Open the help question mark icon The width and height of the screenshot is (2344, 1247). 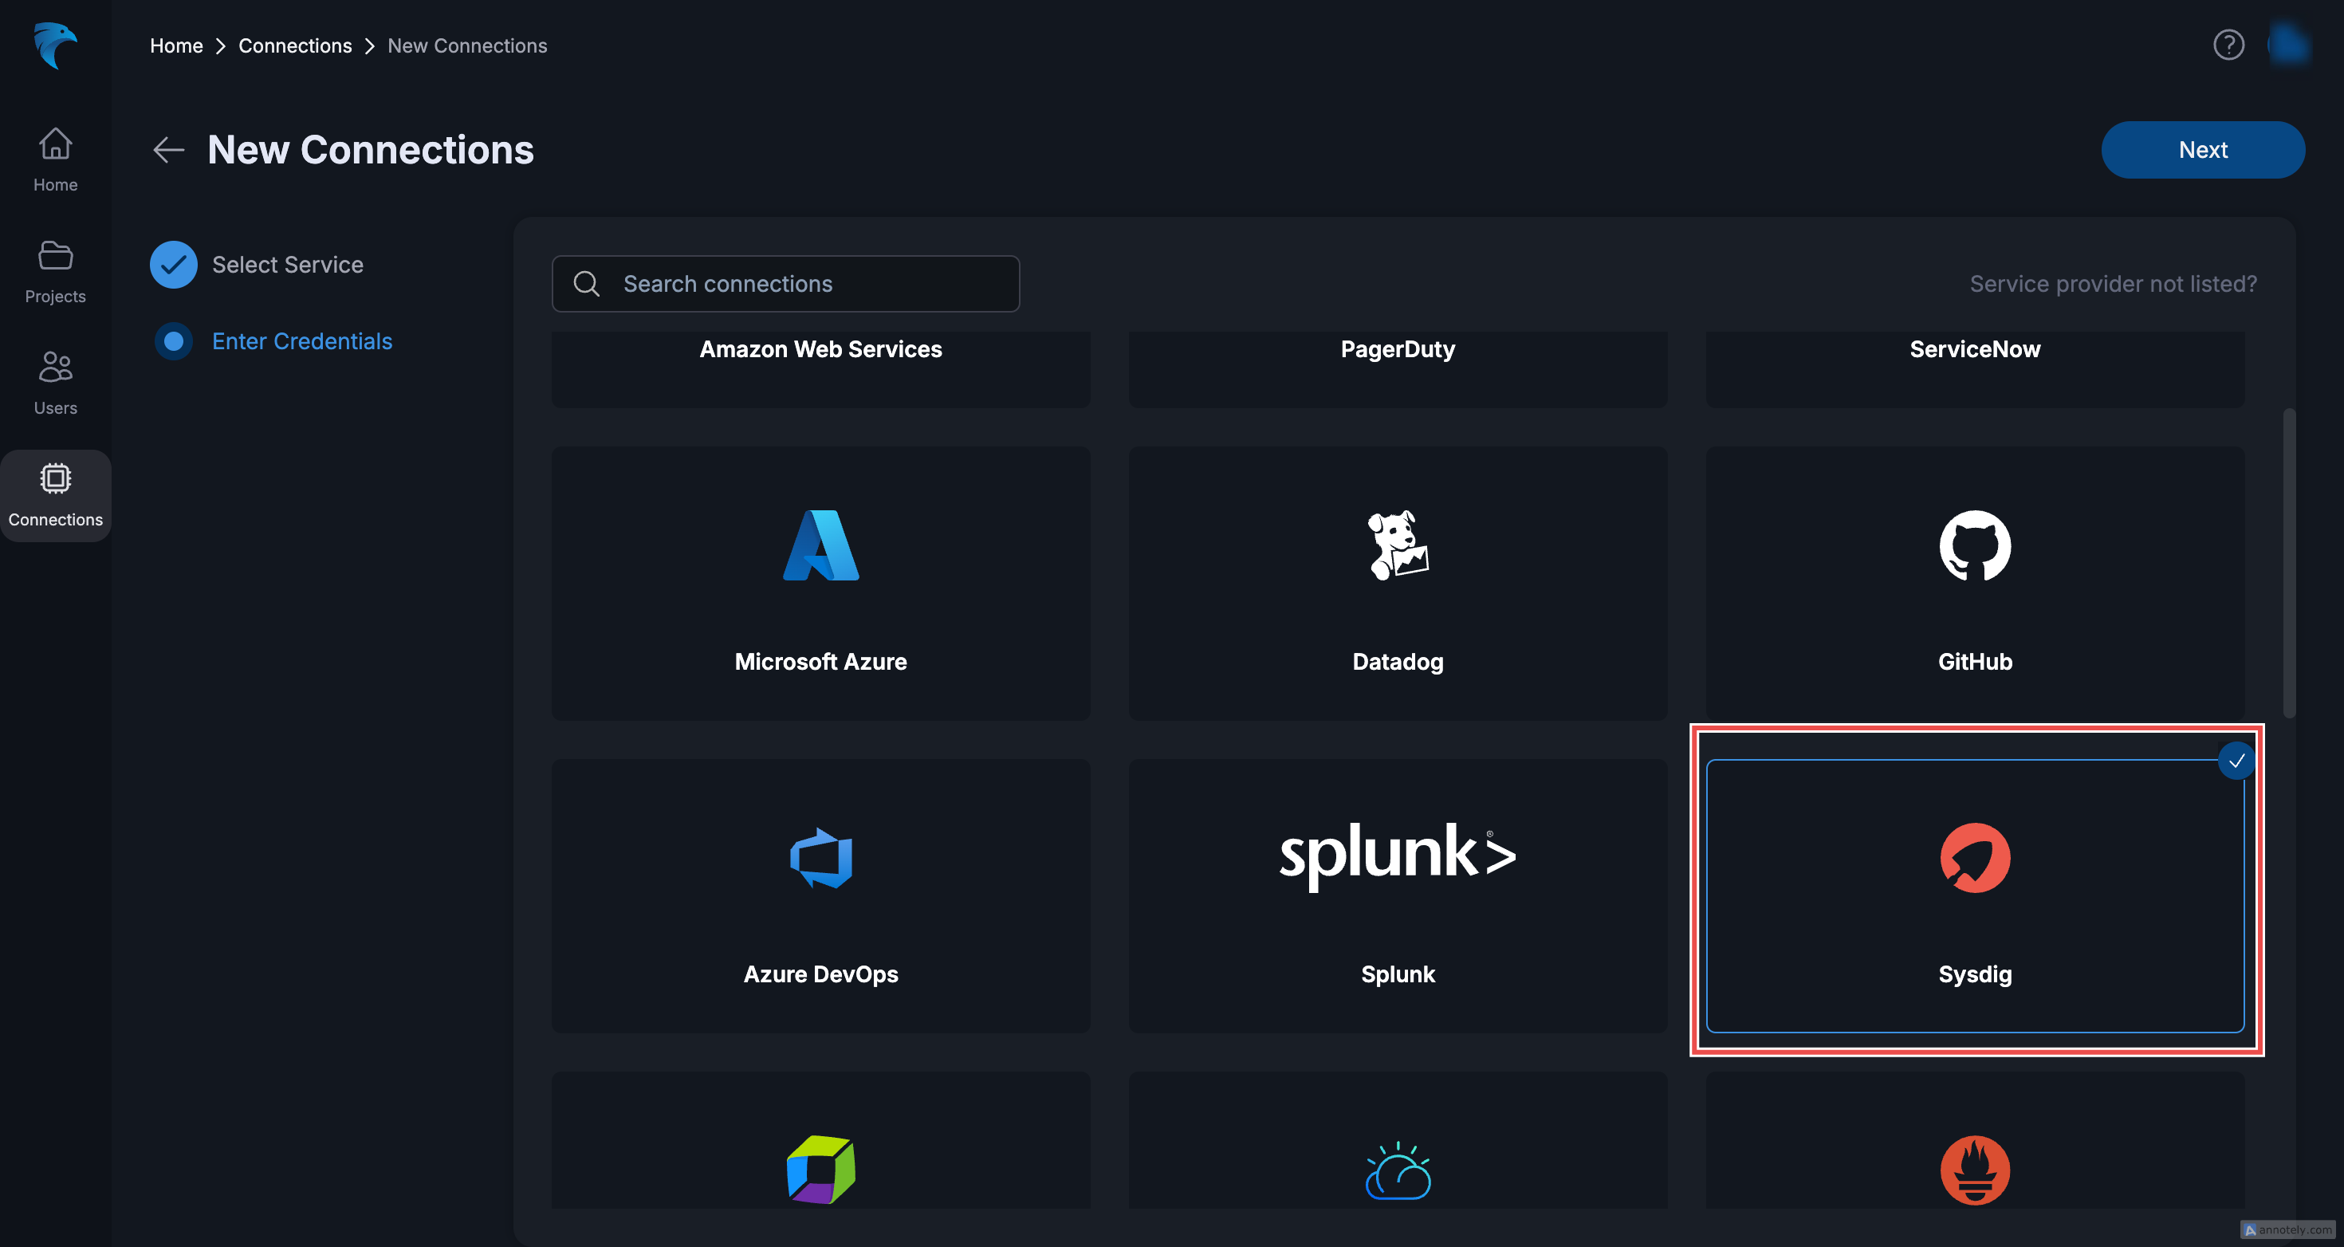coord(2228,45)
